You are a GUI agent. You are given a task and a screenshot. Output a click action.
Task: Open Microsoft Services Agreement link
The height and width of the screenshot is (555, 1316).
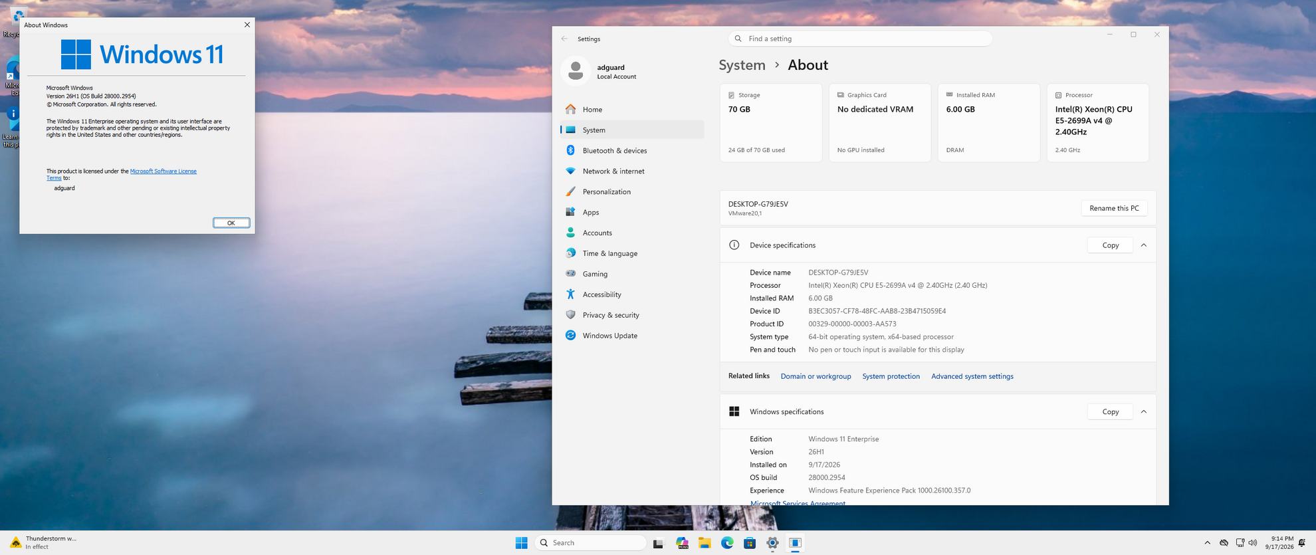point(798,502)
